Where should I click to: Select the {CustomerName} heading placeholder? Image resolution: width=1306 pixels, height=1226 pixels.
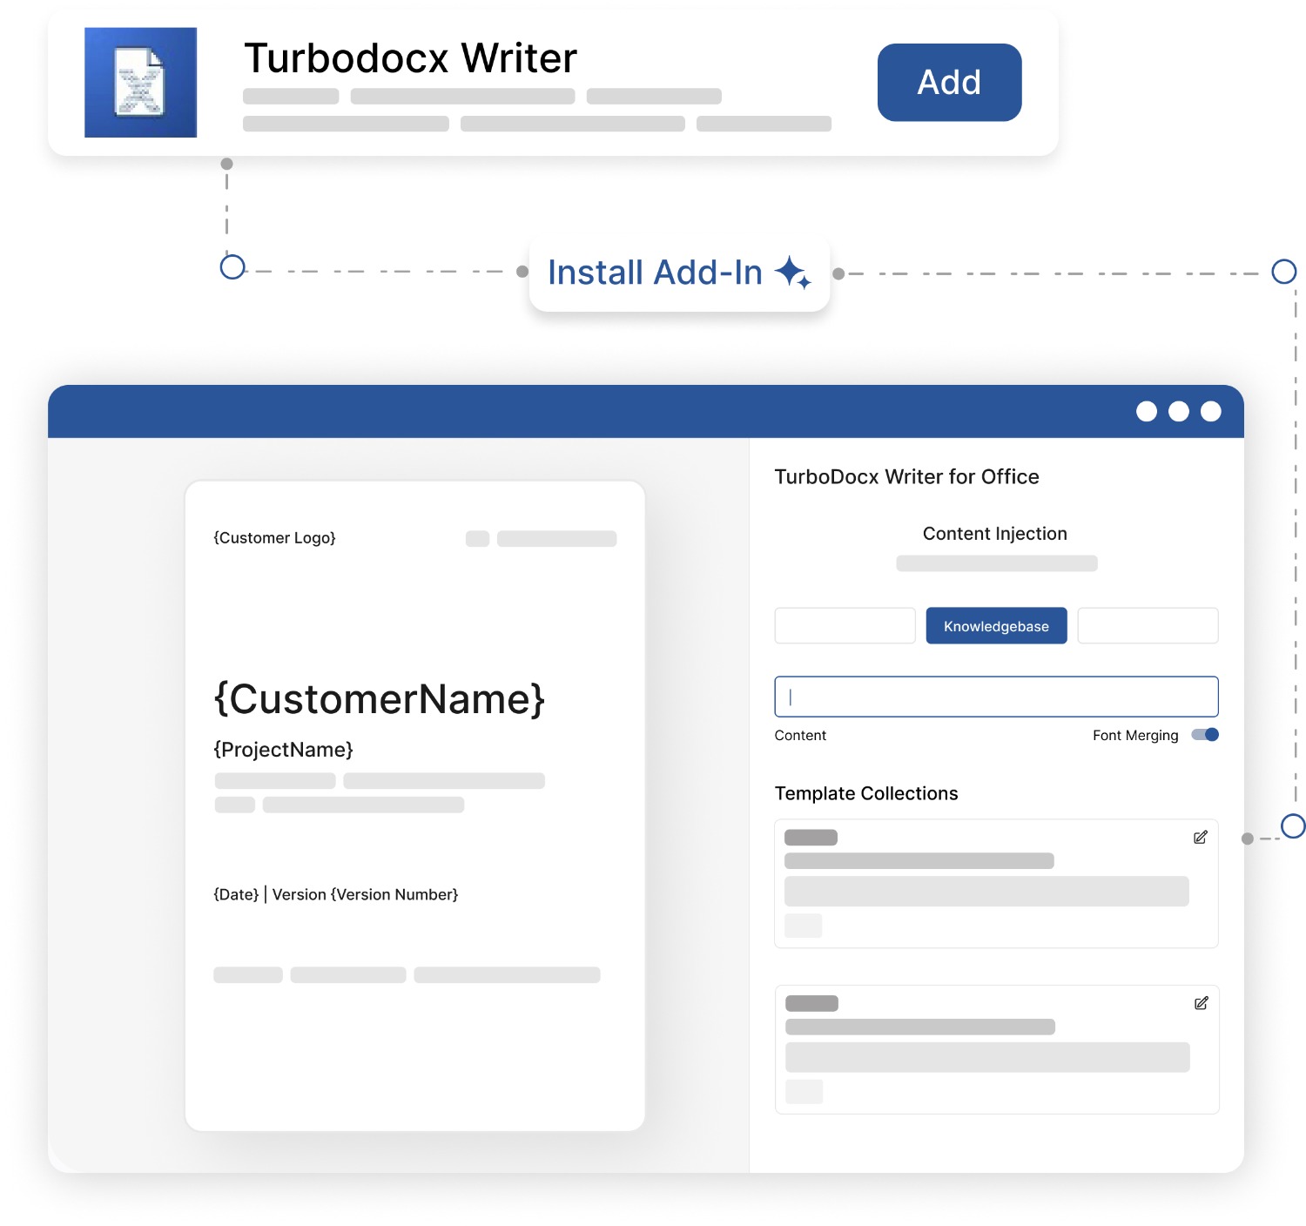(x=380, y=699)
